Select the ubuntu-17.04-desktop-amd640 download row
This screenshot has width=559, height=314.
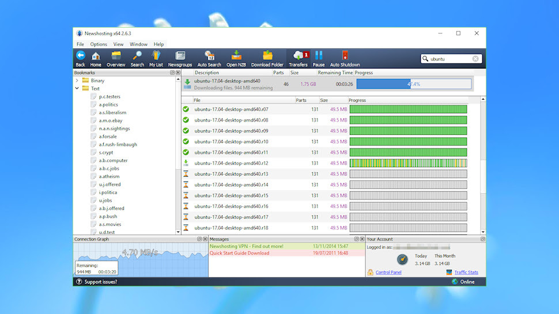[327, 85]
